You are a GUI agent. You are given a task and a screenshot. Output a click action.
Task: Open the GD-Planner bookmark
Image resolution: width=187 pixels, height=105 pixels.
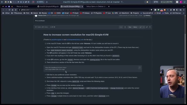(175, 13)
